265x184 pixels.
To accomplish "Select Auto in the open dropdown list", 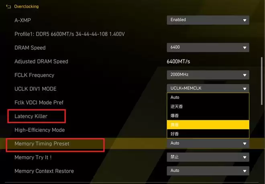I will 208,97.
